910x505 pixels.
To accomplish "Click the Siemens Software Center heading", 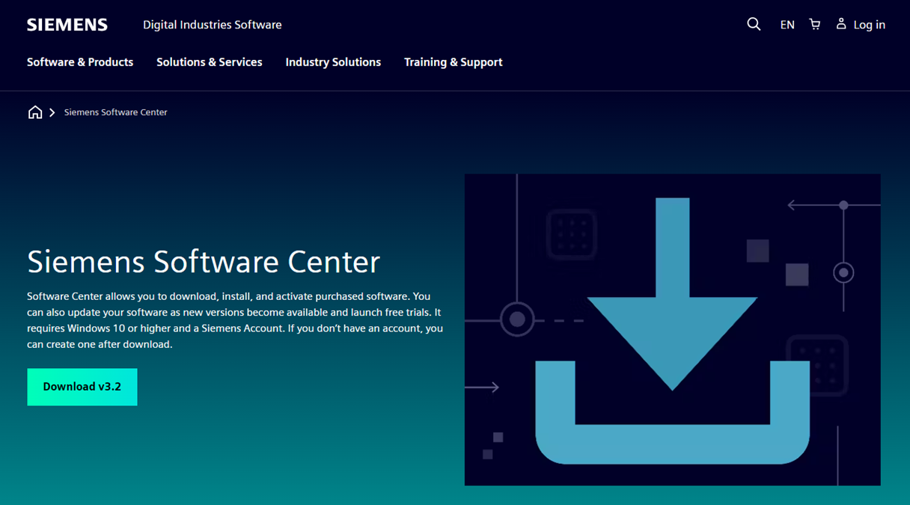I will pos(202,262).
